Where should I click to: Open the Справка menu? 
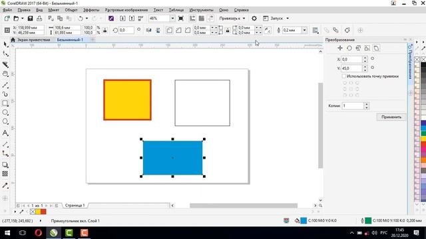coord(241,10)
